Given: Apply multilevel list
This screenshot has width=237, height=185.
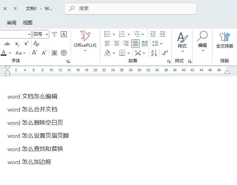Looking at the screenshot, I should pos(137,34).
